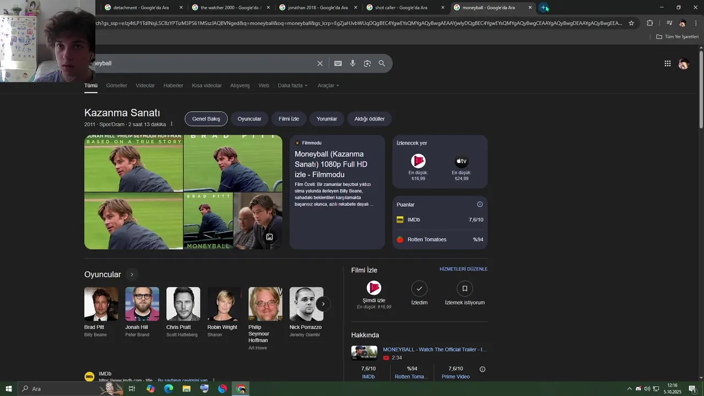Viewport: 704px width, 396px height.
Task: Open the Google account avatar on the page
Action: (684, 64)
